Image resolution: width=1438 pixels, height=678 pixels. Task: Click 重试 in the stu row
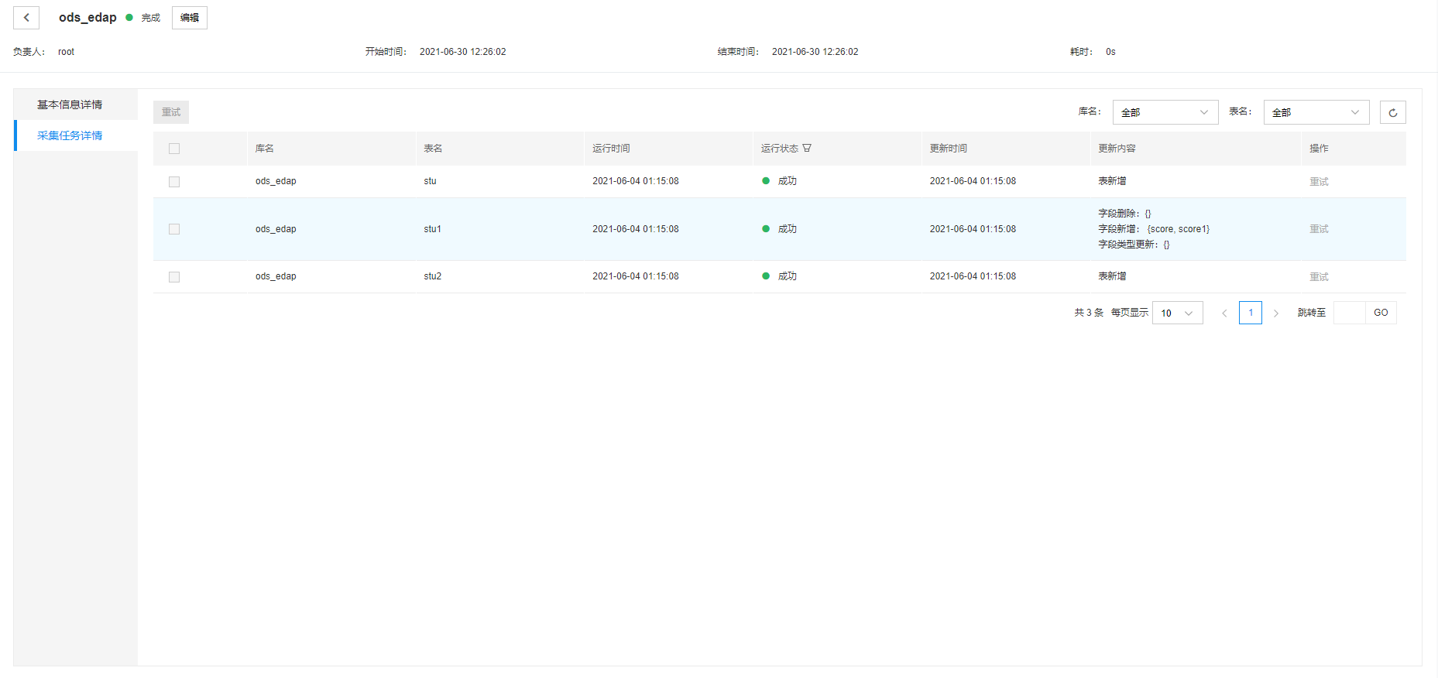(x=1319, y=182)
